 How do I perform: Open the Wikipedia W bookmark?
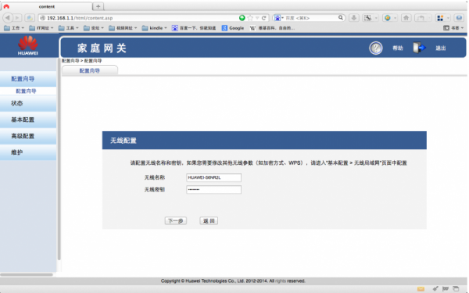coord(272,28)
